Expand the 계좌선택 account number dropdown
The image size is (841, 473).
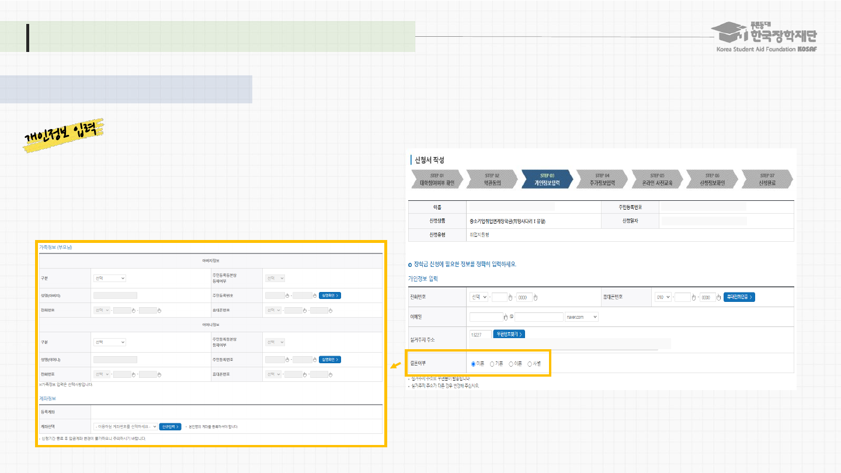[126, 426]
